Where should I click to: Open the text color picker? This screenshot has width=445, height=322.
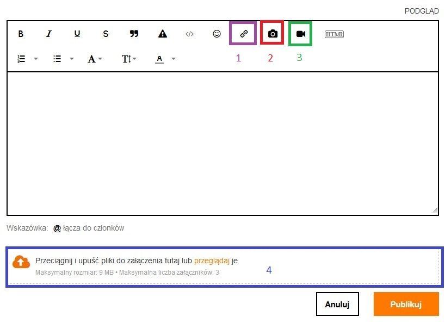(x=165, y=59)
